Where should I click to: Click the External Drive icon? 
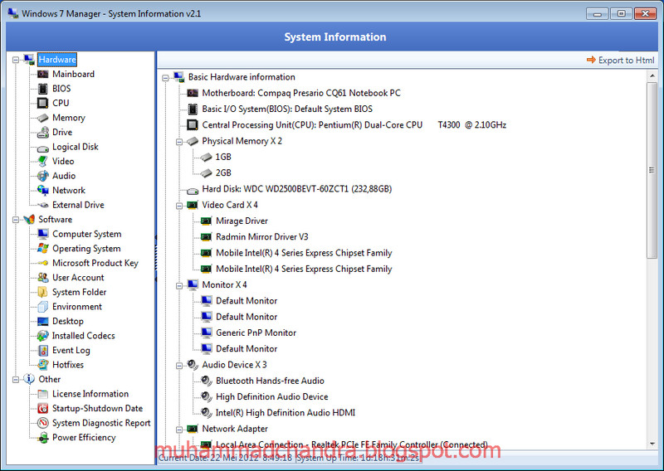point(43,206)
